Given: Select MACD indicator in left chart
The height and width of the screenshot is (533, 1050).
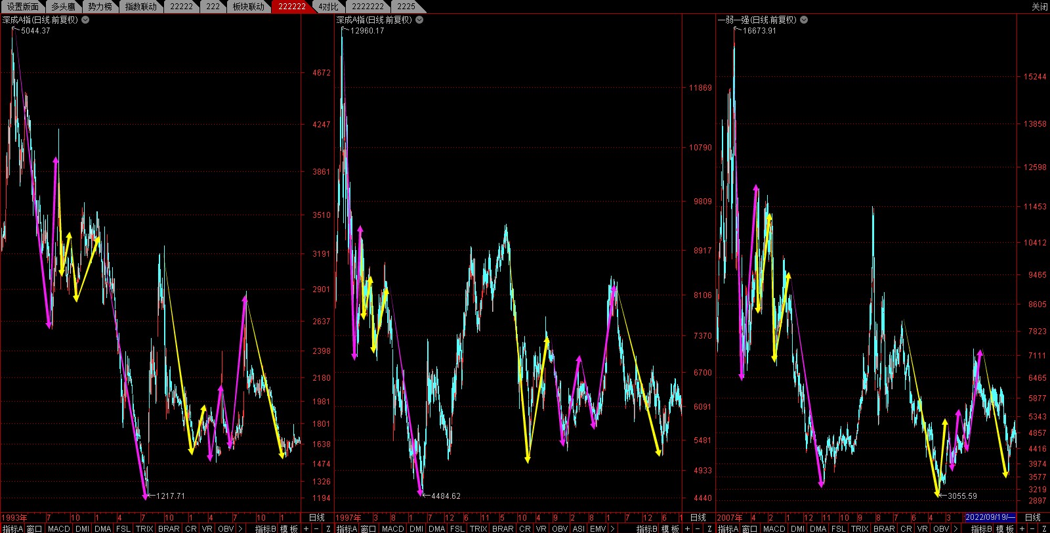Looking at the screenshot, I should click(x=58, y=528).
